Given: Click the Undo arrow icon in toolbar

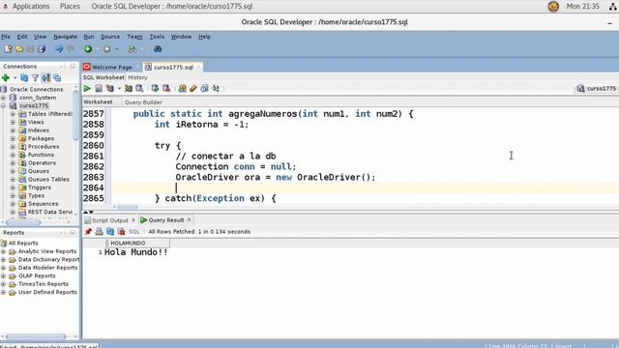Looking at the screenshot, I should click(59, 49).
